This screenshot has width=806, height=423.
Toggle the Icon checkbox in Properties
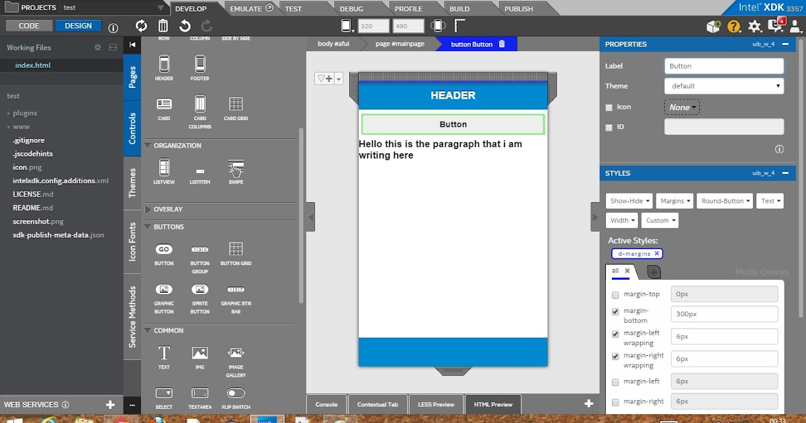click(609, 107)
